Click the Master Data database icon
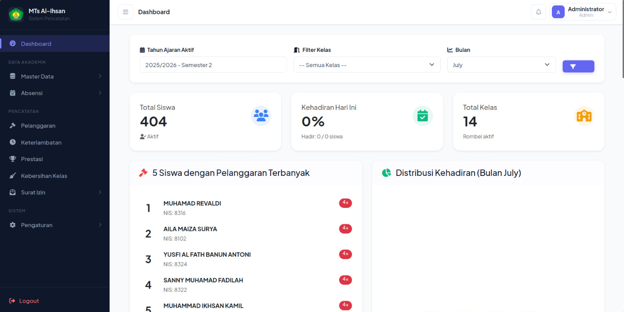The height and width of the screenshot is (312, 624). click(x=12, y=76)
